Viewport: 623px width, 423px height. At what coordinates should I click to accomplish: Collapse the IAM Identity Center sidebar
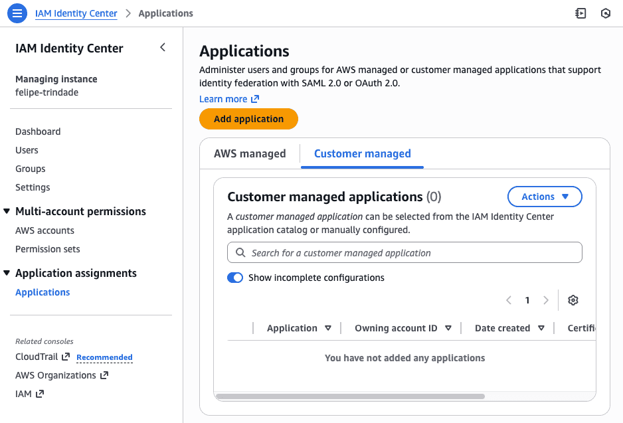tap(163, 48)
